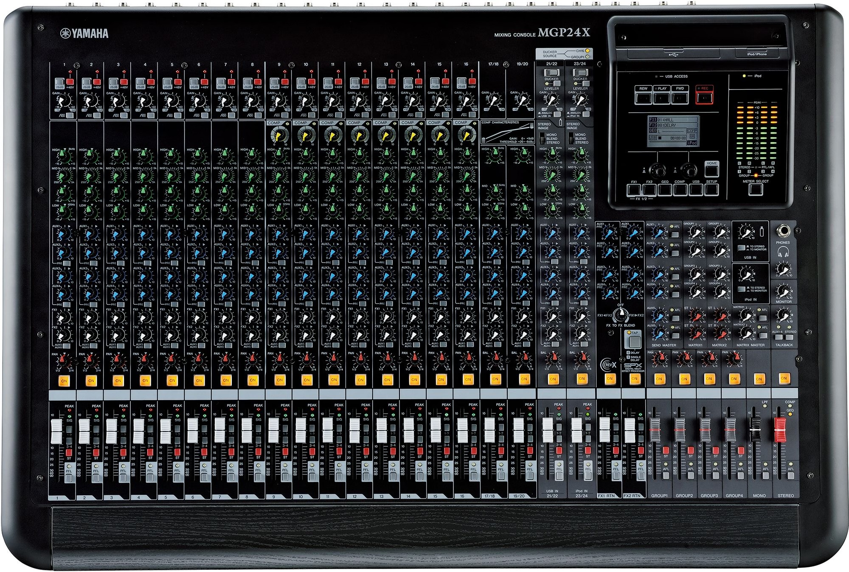Screen dimensions: 849x572
Task: Open the COMP screen with its function button
Action: click(x=680, y=191)
